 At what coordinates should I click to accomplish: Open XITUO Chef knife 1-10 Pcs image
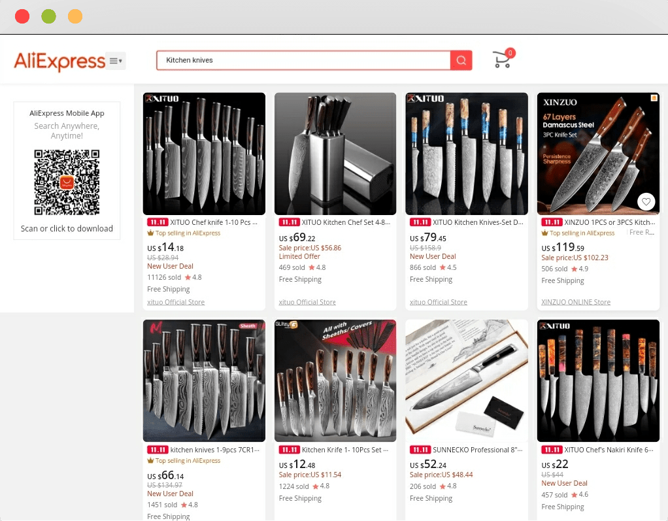tap(204, 154)
